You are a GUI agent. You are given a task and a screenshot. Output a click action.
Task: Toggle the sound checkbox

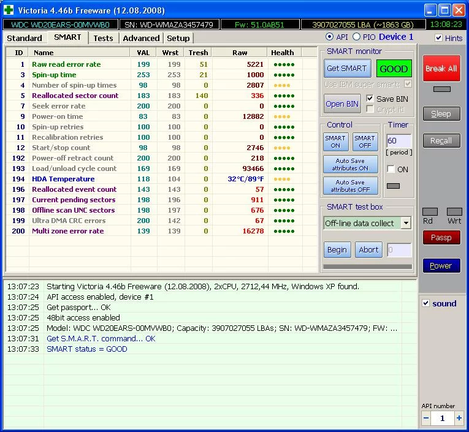426,303
